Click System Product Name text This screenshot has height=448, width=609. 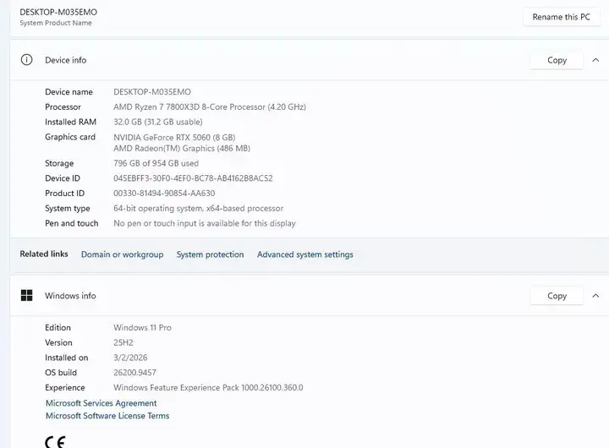pyautogui.click(x=56, y=23)
